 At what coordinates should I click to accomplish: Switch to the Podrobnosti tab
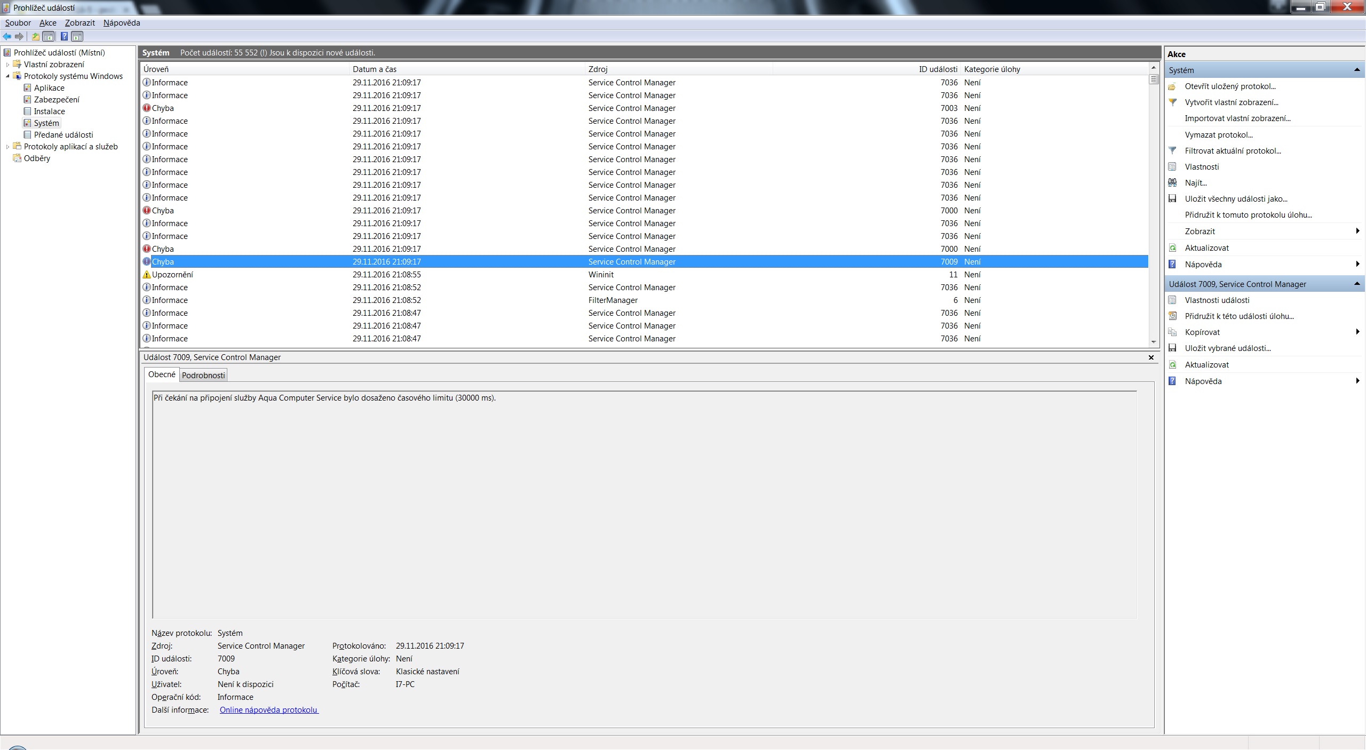pos(203,375)
